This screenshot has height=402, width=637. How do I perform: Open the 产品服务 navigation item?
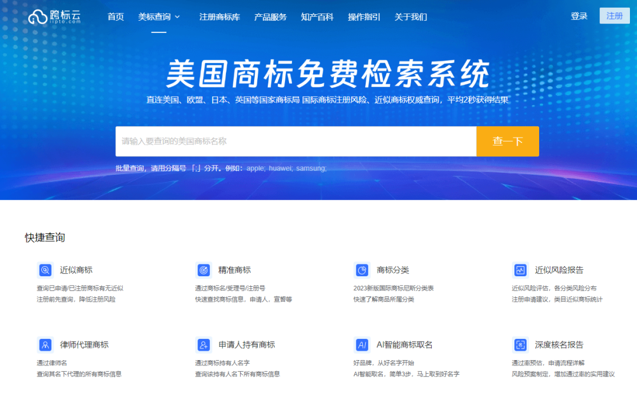tap(271, 17)
